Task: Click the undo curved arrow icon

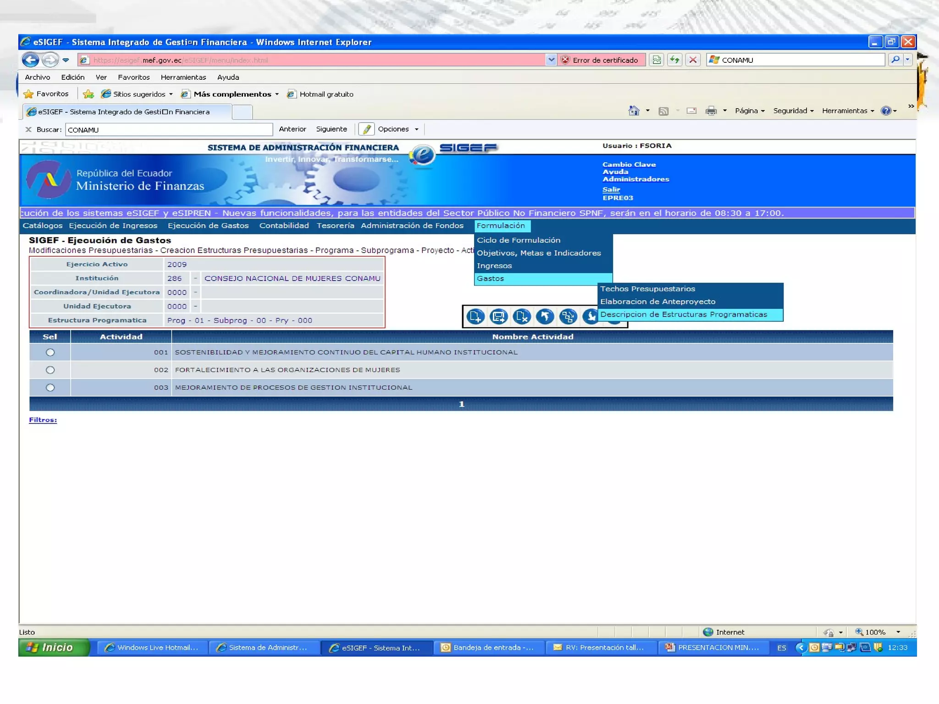Action: 545,316
